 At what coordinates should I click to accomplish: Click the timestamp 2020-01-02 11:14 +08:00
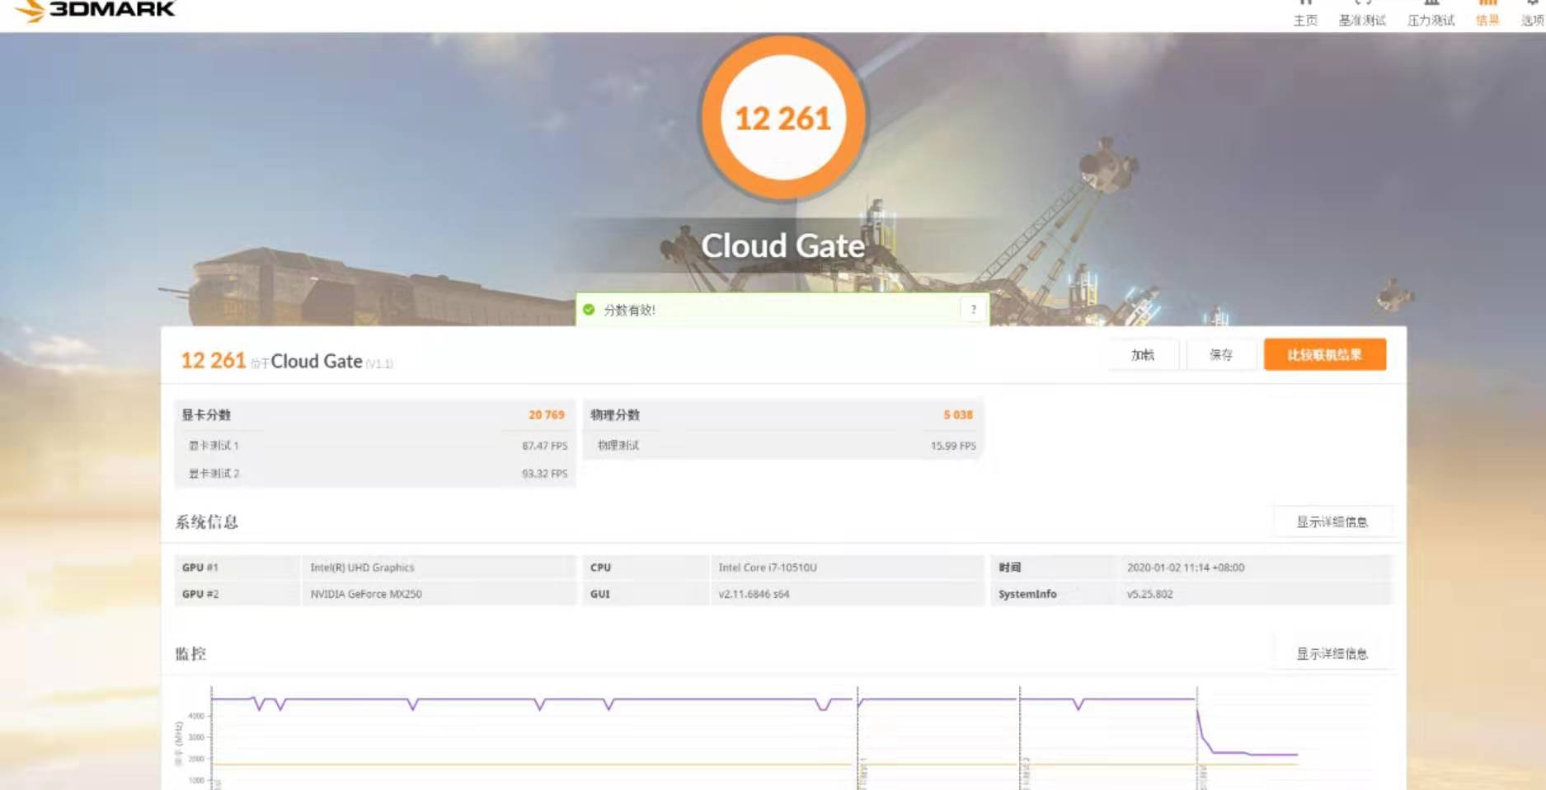tap(1186, 568)
